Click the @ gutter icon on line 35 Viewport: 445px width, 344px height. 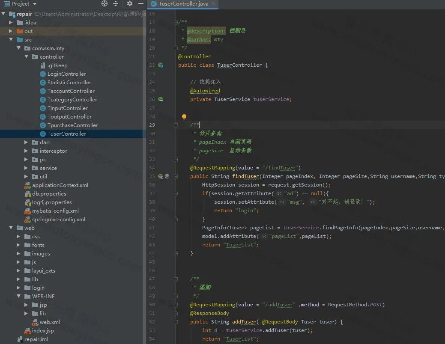[x=167, y=176]
